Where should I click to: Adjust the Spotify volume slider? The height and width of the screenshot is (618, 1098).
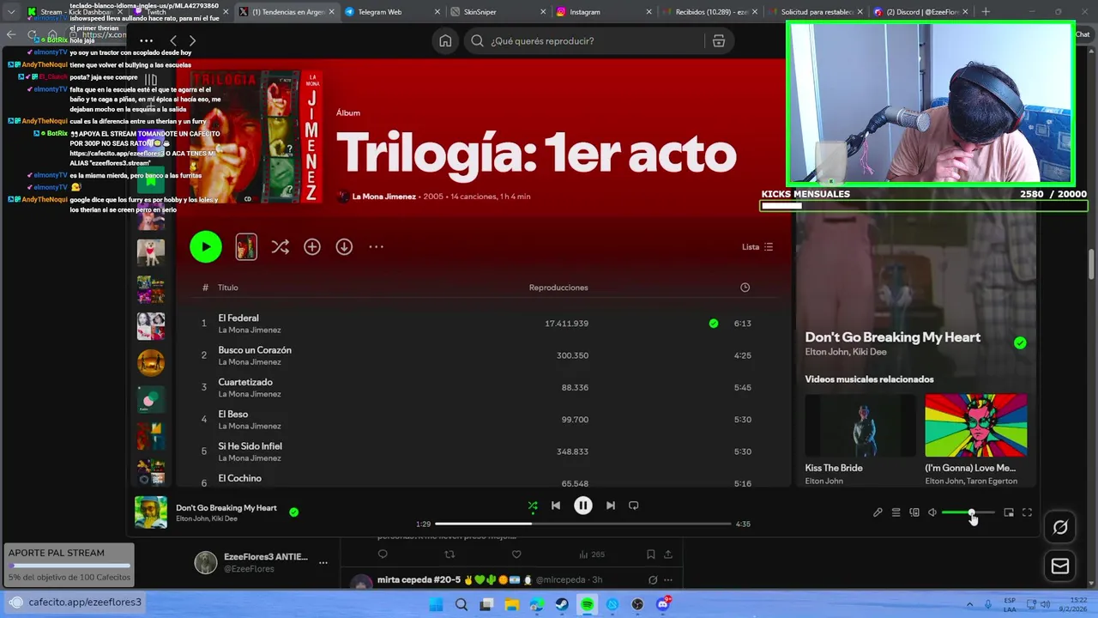[x=968, y=512]
